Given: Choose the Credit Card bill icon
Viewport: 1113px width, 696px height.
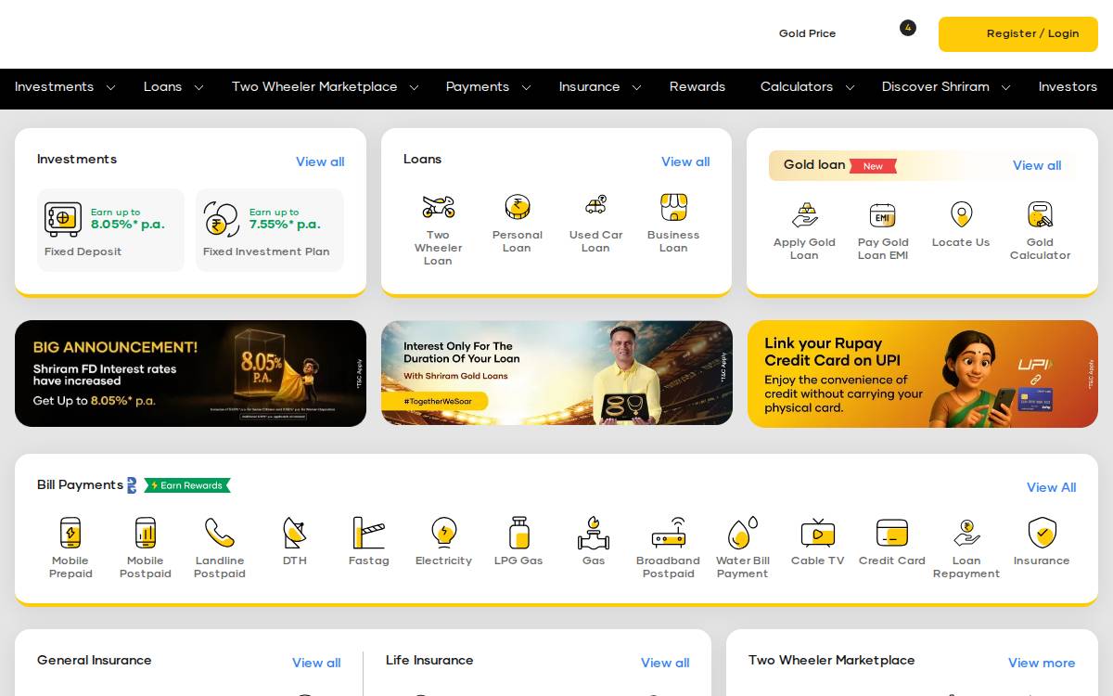Looking at the screenshot, I should tap(892, 533).
